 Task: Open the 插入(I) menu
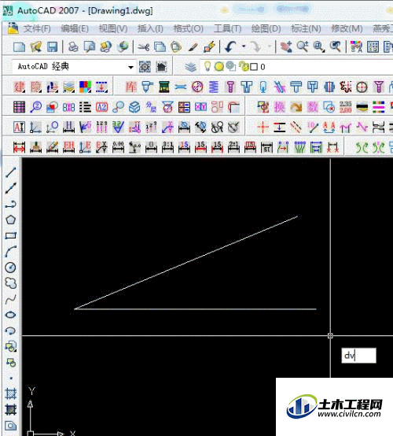(150, 28)
